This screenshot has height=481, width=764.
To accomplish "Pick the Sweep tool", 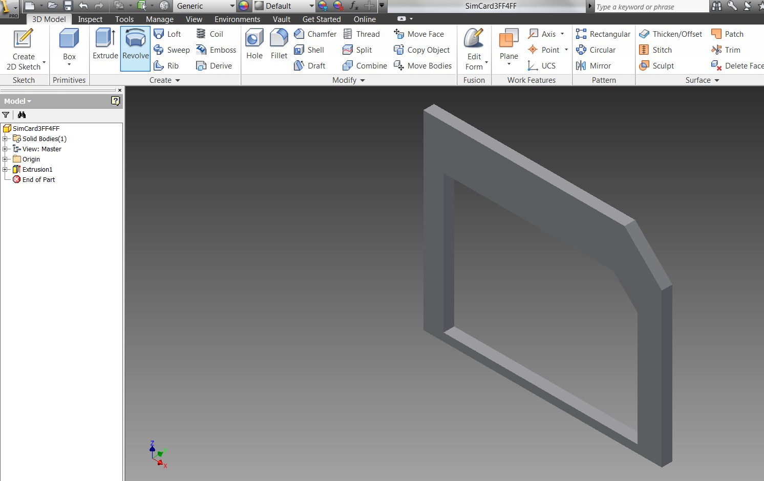I will coord(172,50).
